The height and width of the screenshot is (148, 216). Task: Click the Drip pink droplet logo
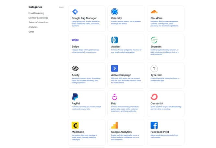[x=114, y=97]
